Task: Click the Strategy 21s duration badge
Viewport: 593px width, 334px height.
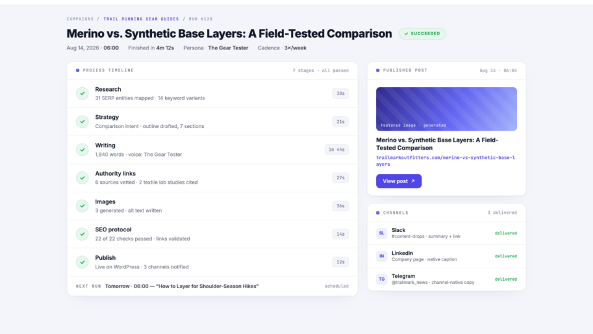Action: point(340,122)
